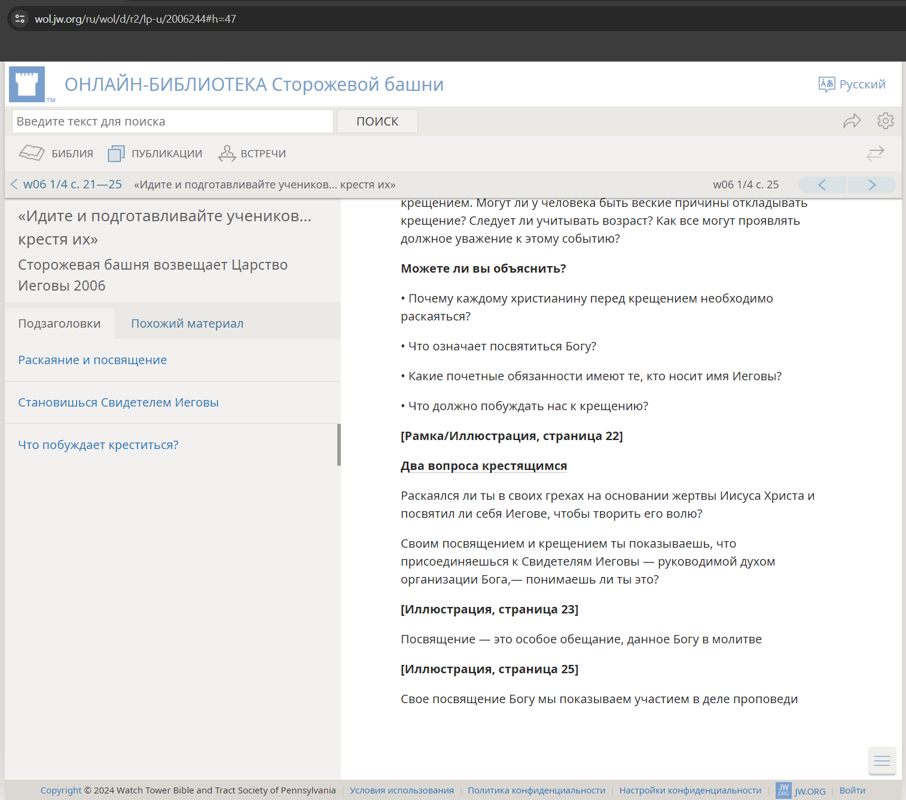Click Войти login link

click(852, 790)
